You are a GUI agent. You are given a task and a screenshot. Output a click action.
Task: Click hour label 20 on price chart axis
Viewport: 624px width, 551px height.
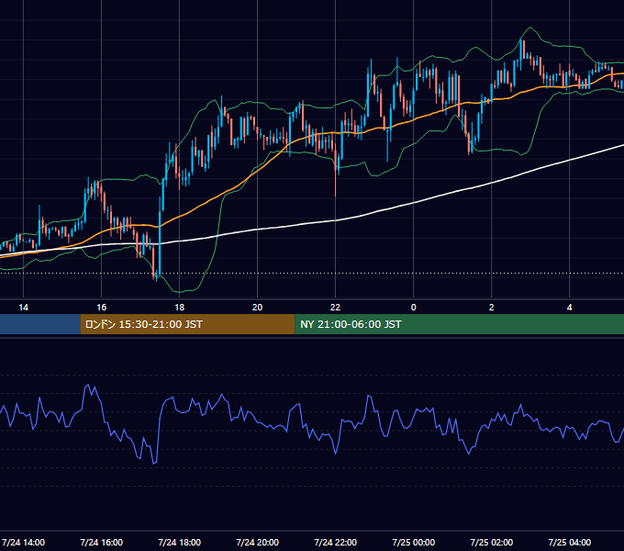point(258,308)
